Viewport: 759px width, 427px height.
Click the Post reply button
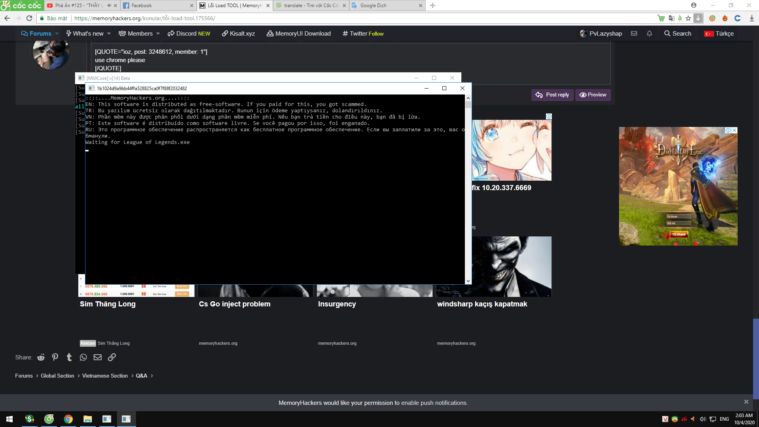(552, 95)
